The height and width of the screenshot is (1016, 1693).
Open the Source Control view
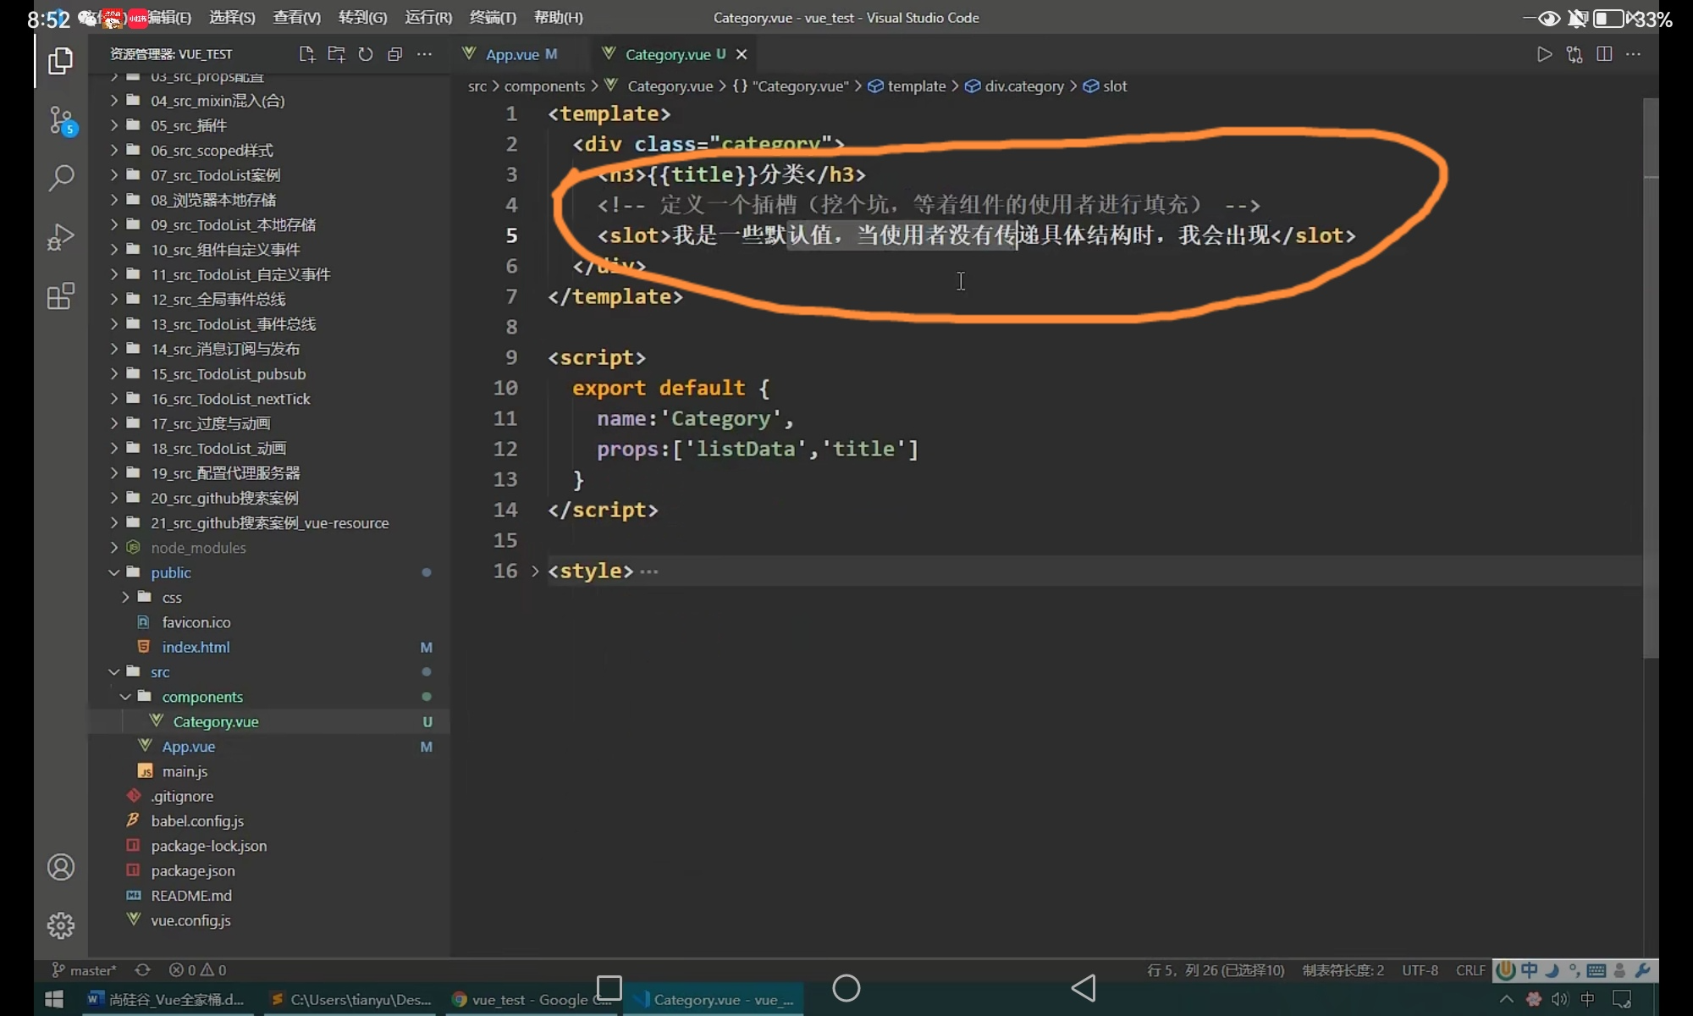pyautogui.click(x=61, y=120)
